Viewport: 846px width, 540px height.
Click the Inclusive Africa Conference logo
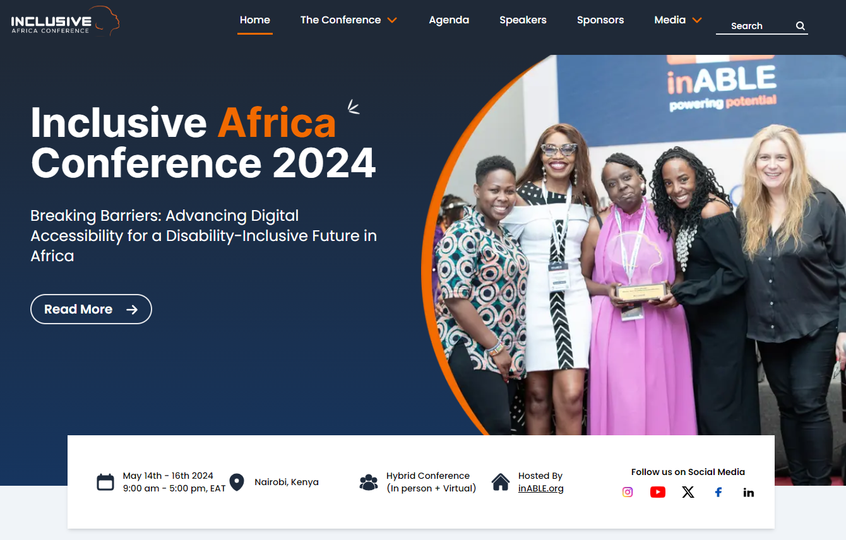tap(65, 22)
